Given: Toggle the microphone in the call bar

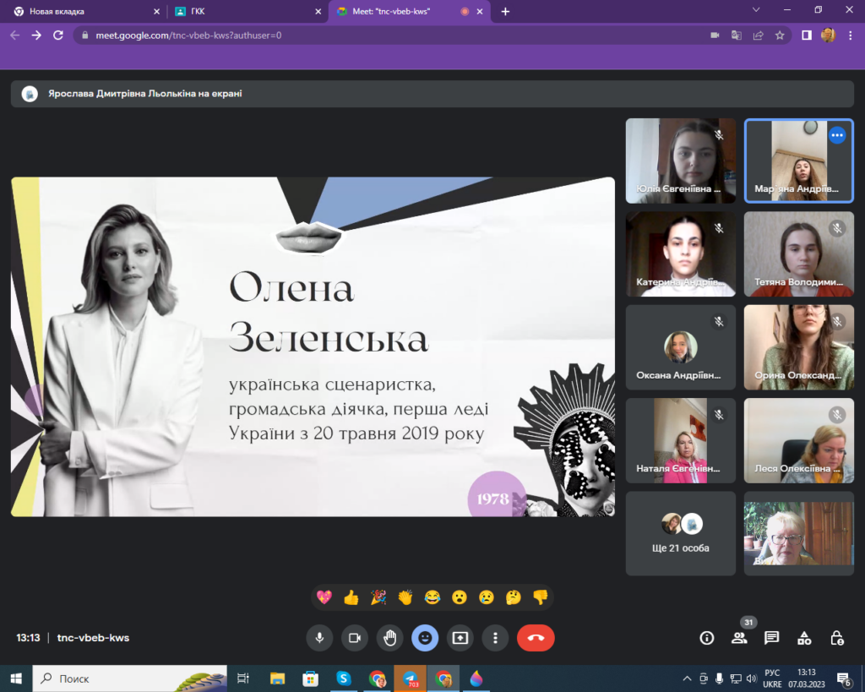Looking at the screenshot, I should (319, 638).
